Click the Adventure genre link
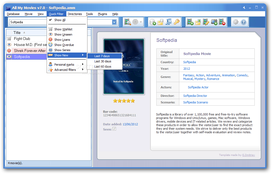Screen dimensions: 272x174 (213, 75)
